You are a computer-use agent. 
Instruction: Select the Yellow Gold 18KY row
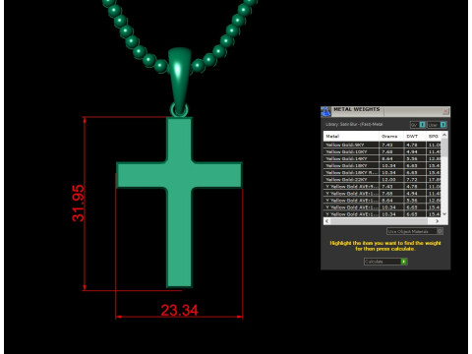tap(383, 165)
